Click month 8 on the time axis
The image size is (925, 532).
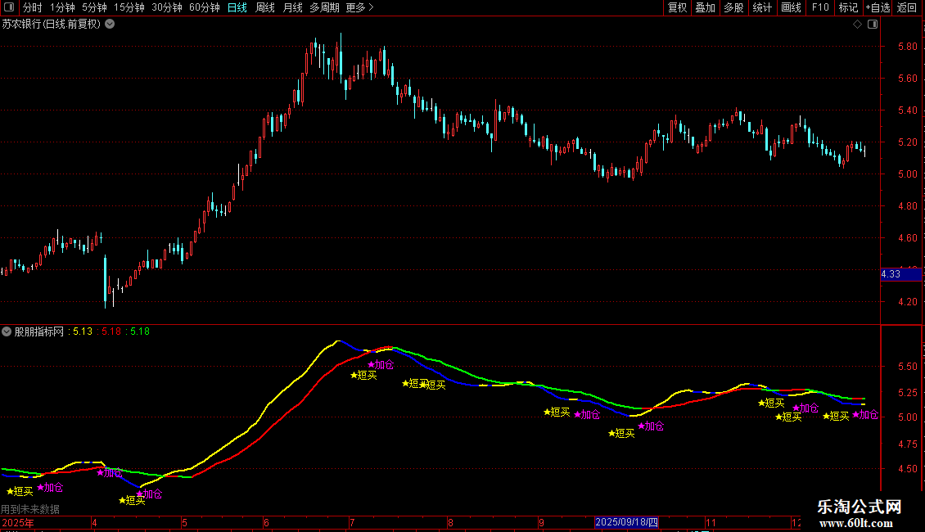tap(451, 522)
